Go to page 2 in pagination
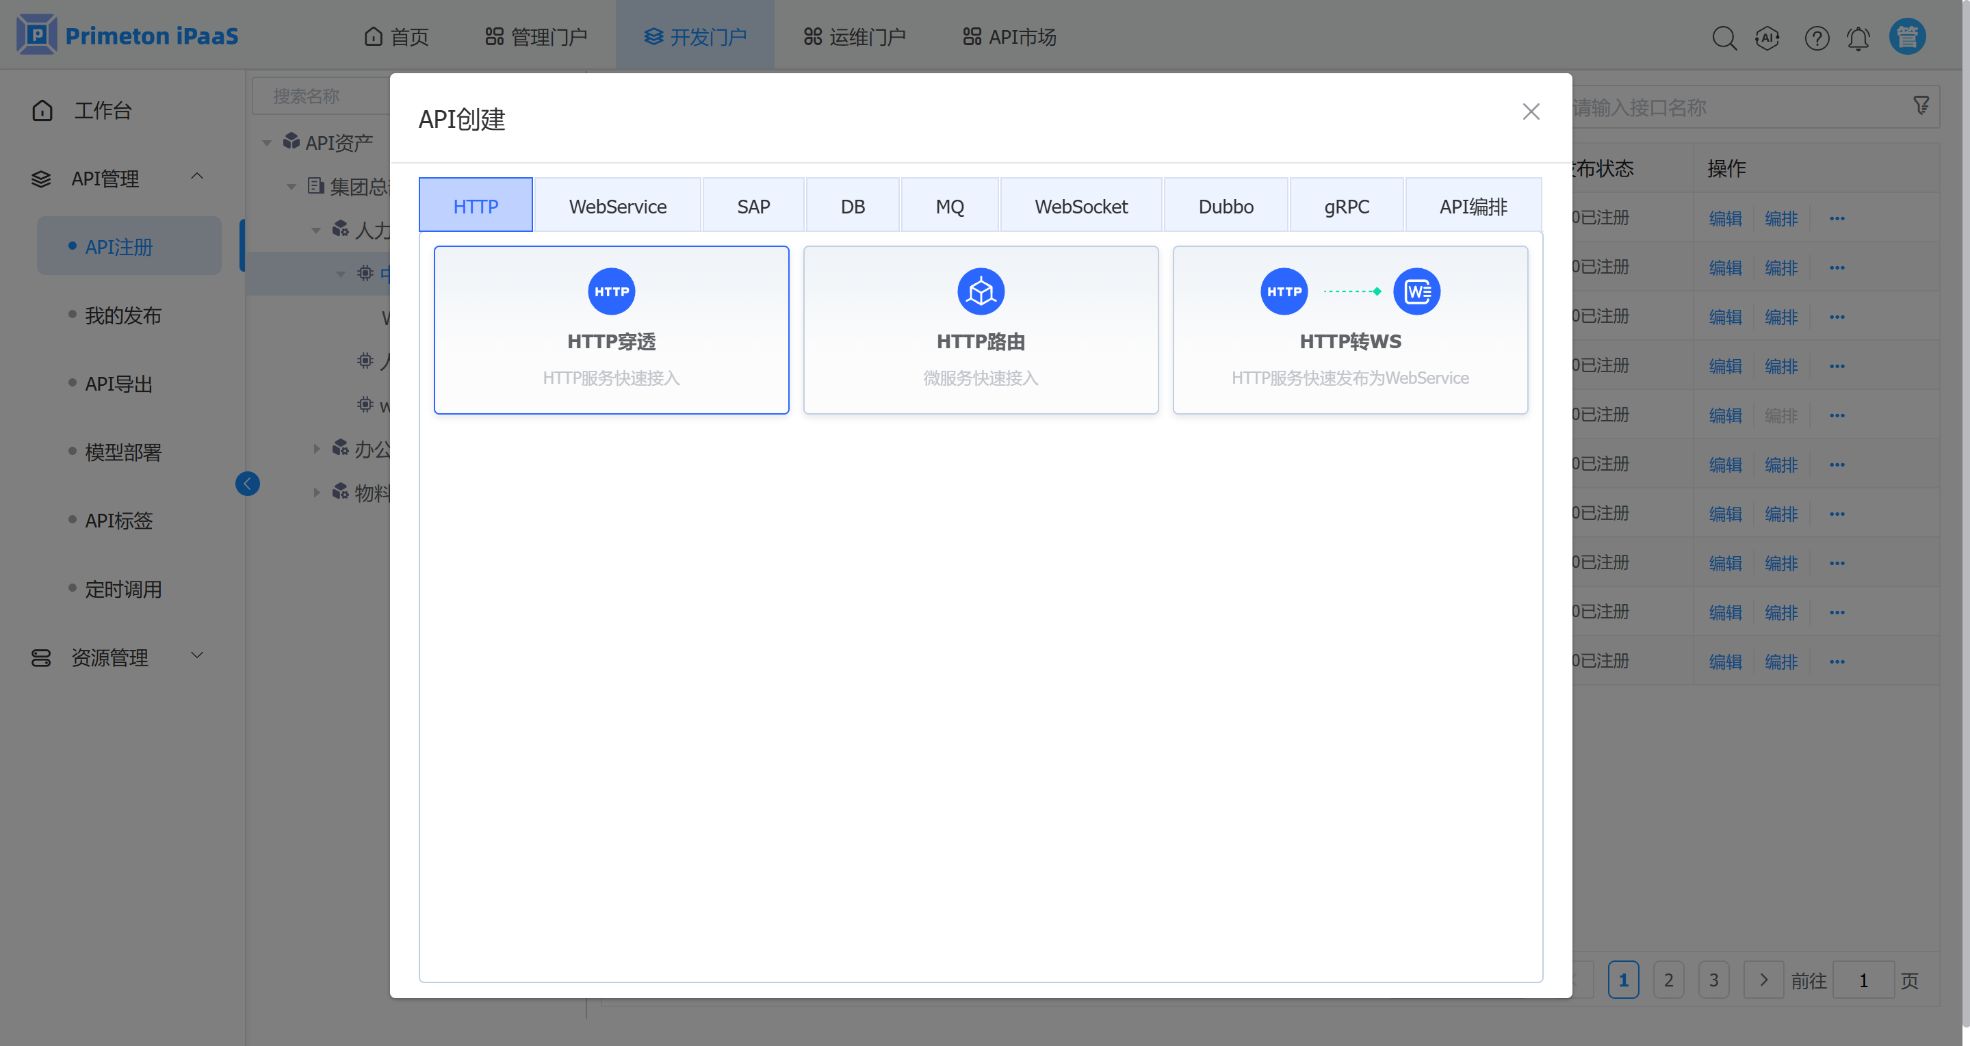The image size is (1970, 1046). coord(1669,980)
